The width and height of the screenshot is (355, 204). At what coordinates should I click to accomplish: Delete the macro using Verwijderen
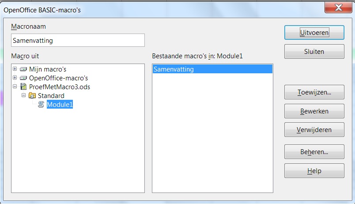tap(314, 130)
